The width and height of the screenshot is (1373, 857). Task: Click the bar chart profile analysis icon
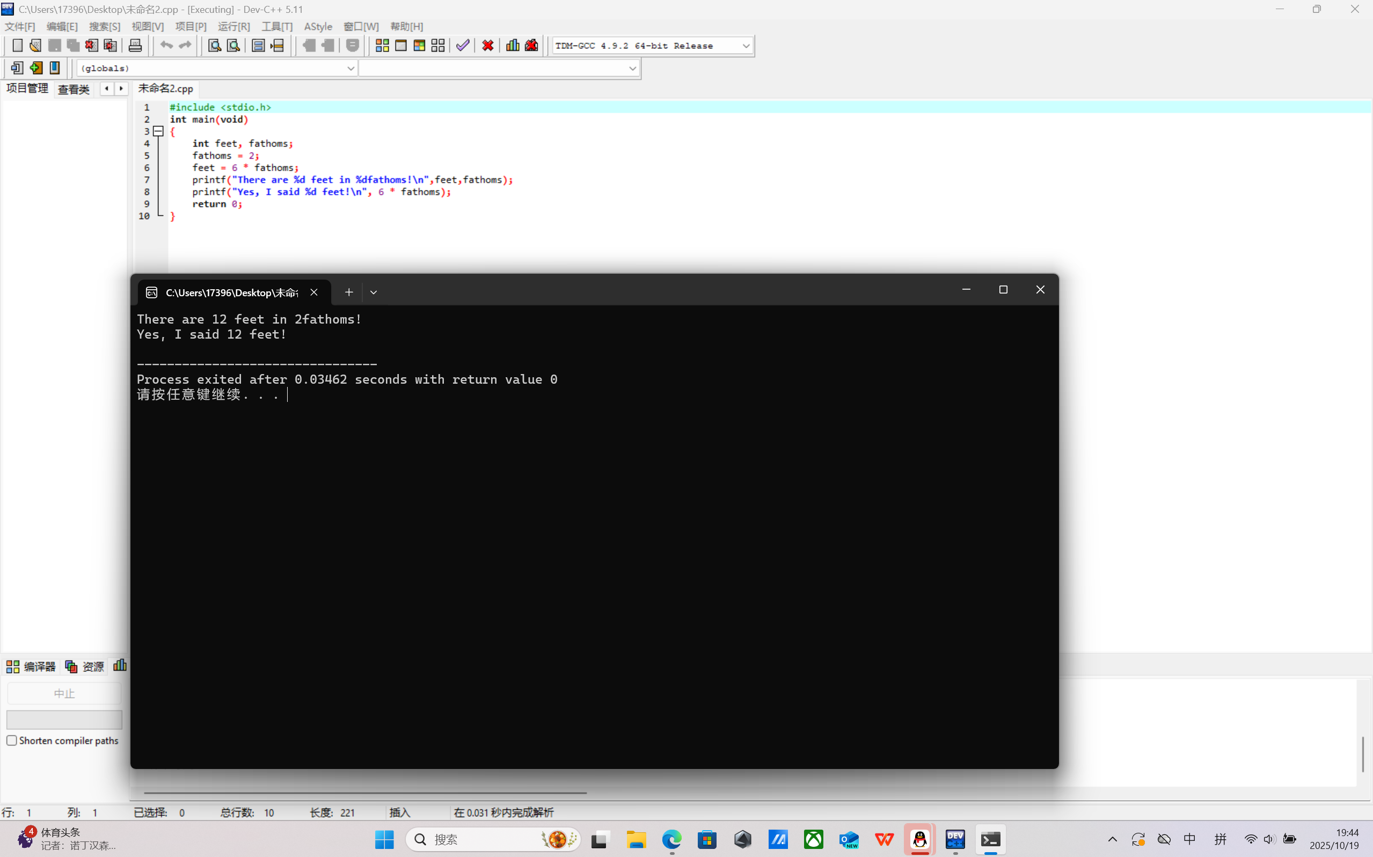(513, 45)
